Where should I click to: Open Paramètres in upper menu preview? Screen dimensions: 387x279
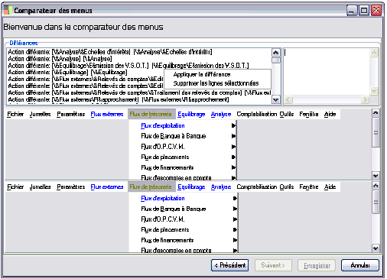(x=71, y=114)
